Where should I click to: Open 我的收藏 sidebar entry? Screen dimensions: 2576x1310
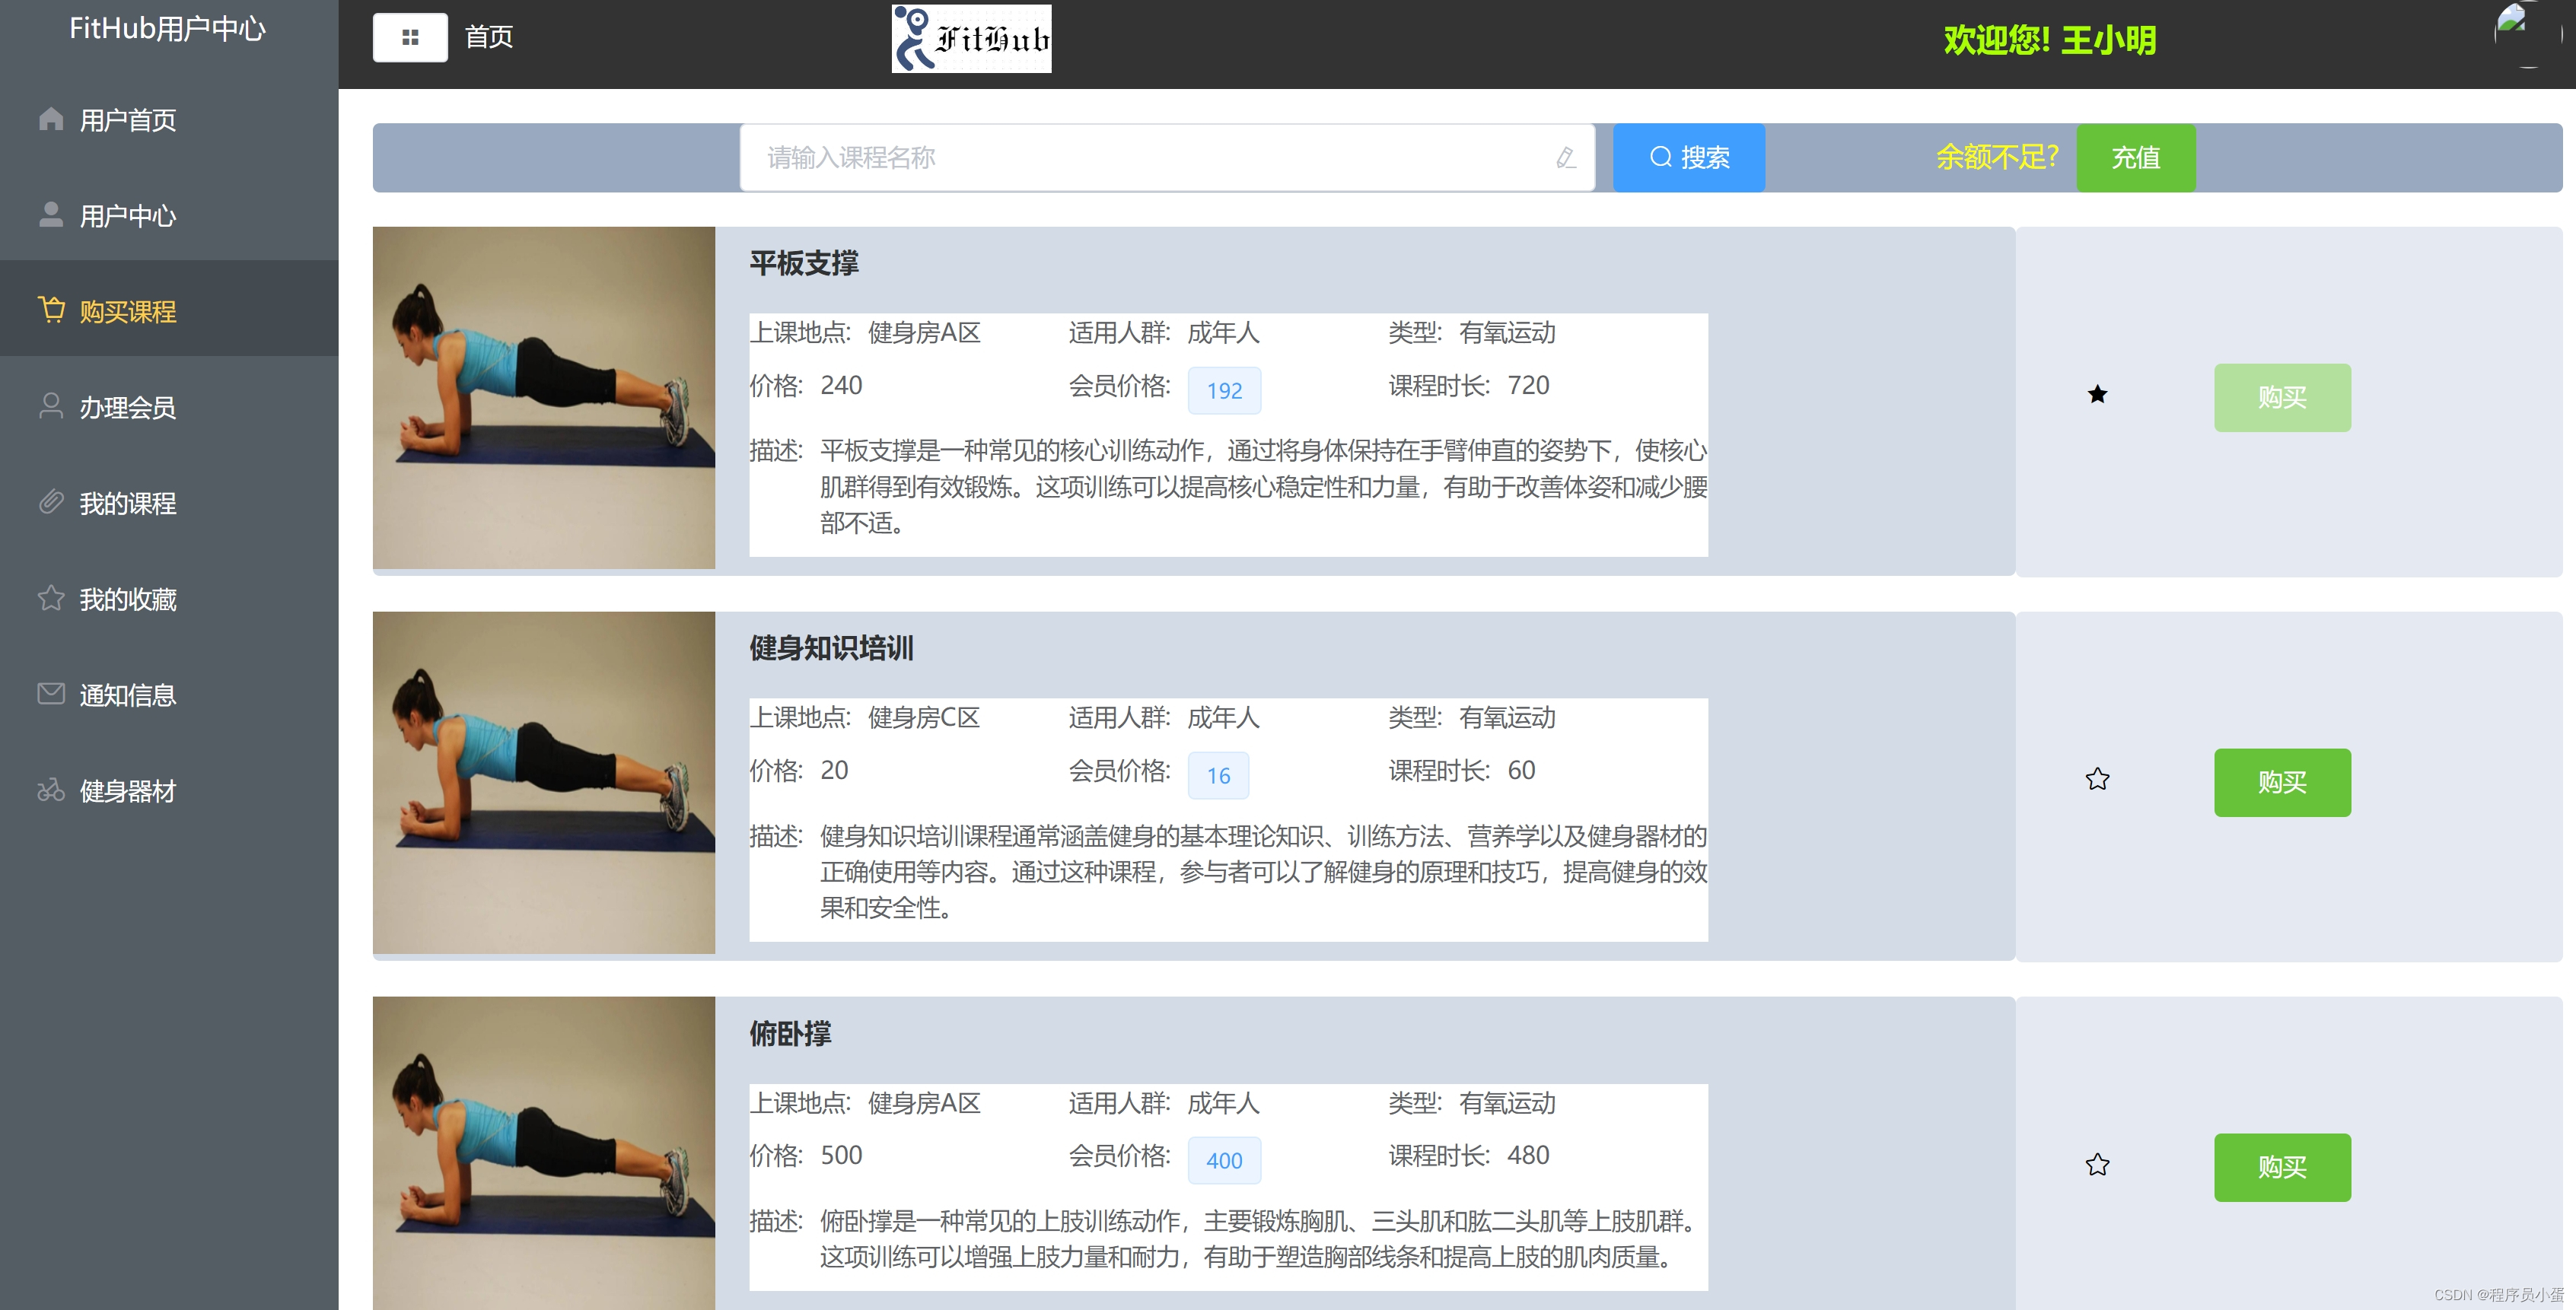[x=127, y=600]
